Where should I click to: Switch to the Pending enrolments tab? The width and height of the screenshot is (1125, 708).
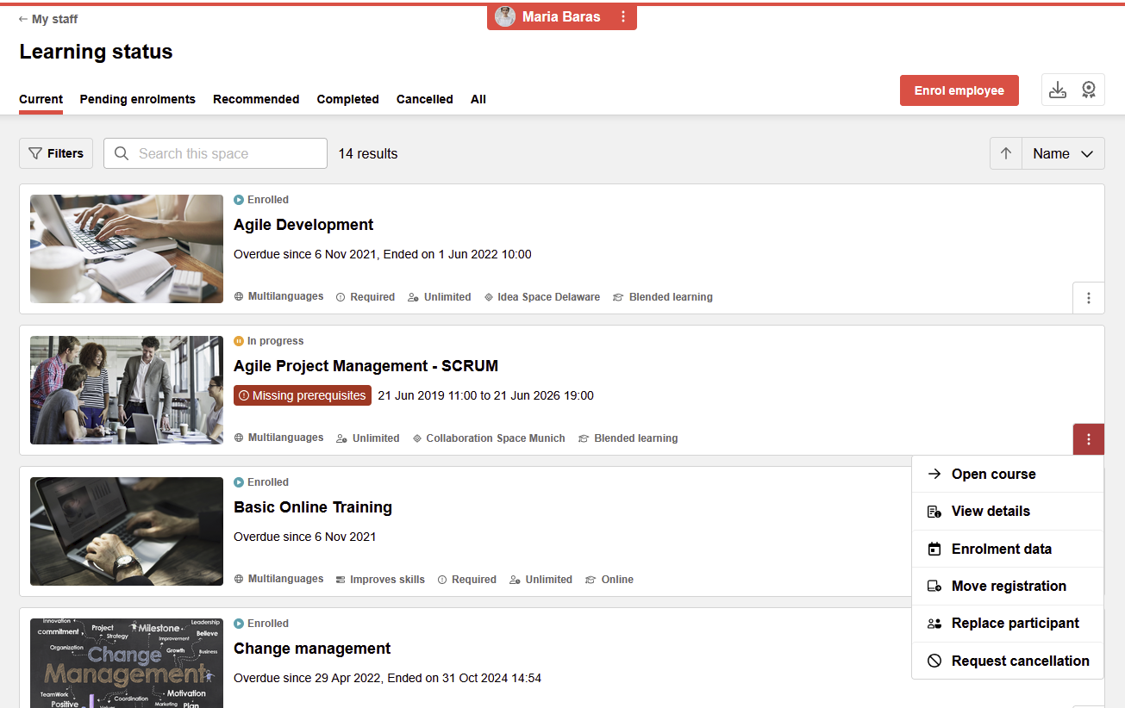[x=138, y=99]
